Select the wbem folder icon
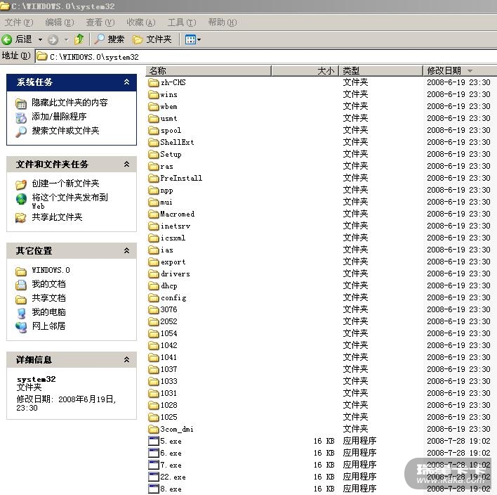This screenshot has width=497, height=495. coord(154,106)
